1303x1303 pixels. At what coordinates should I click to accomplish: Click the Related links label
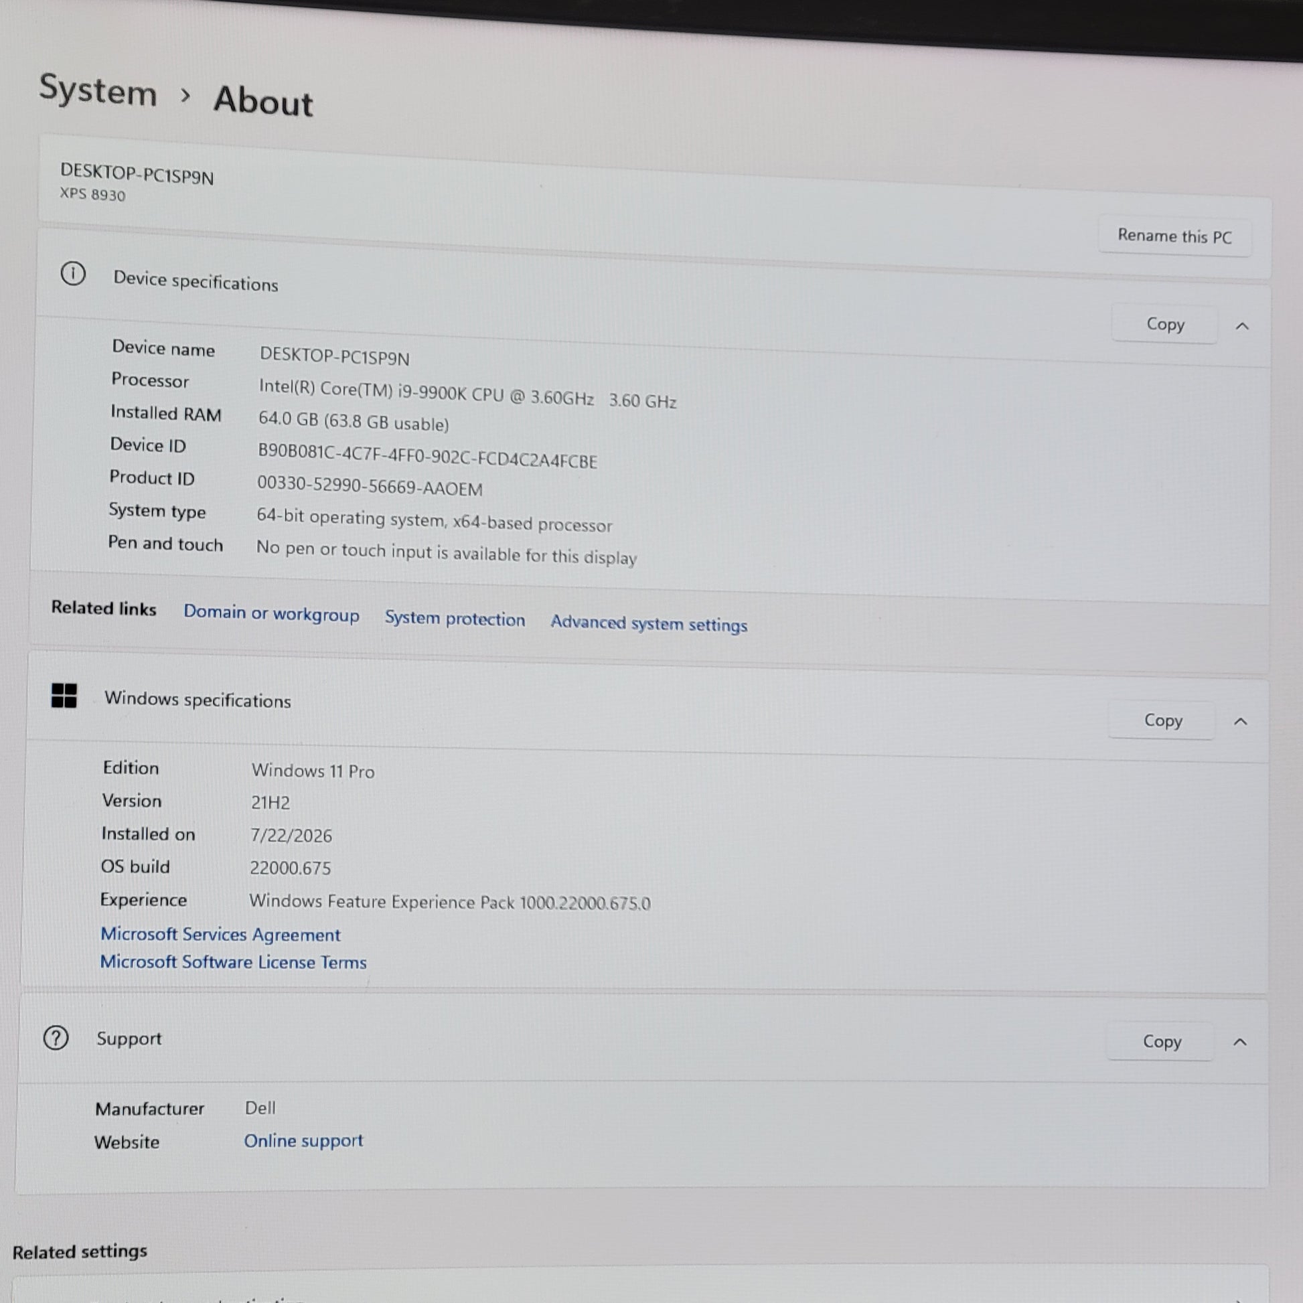coord(104,609)
